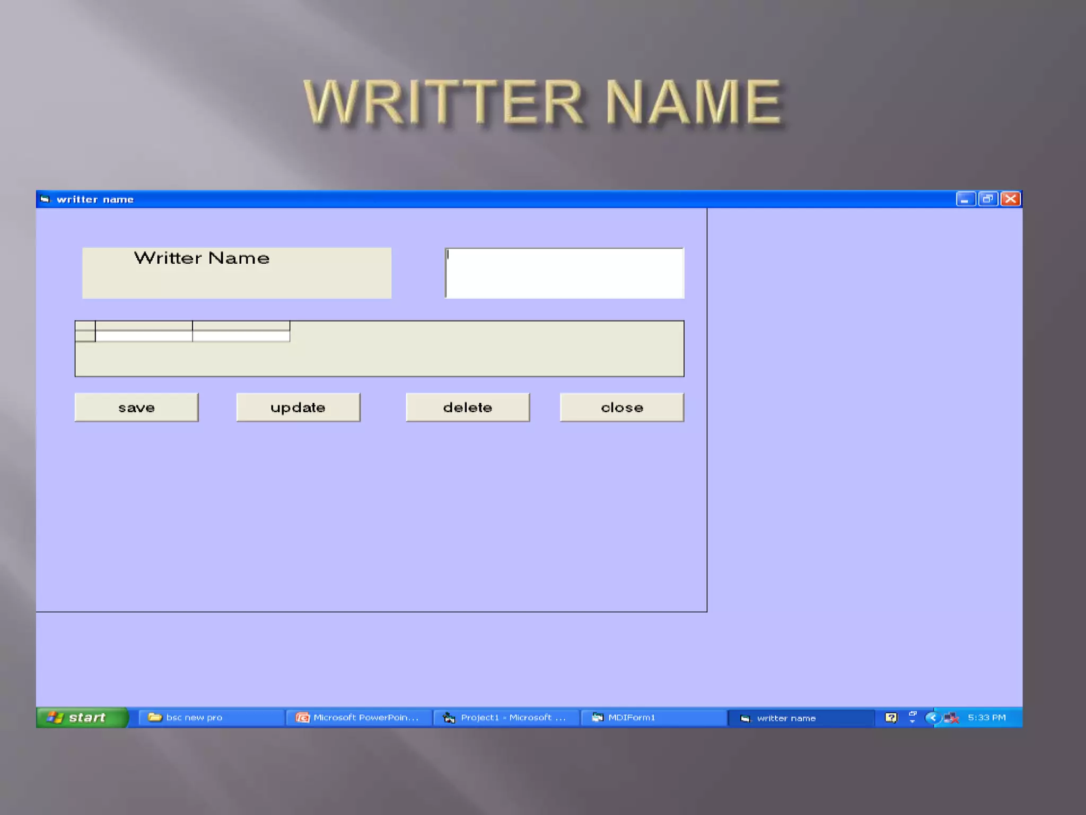Click the restore desktop toolbar icon
The image size is (1086, 815).
[x=912, y=717]
